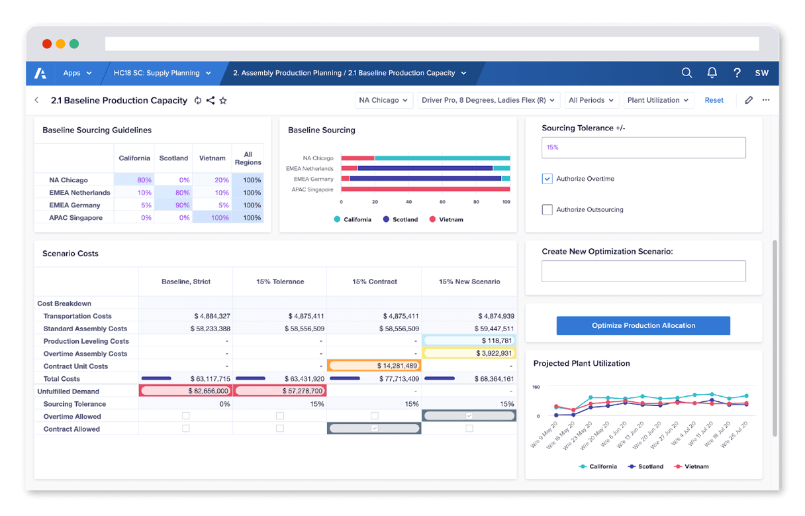805x516 pixels.
Task: Expand the Plant Utilization dropdown
Action: [x=658, y=100]
